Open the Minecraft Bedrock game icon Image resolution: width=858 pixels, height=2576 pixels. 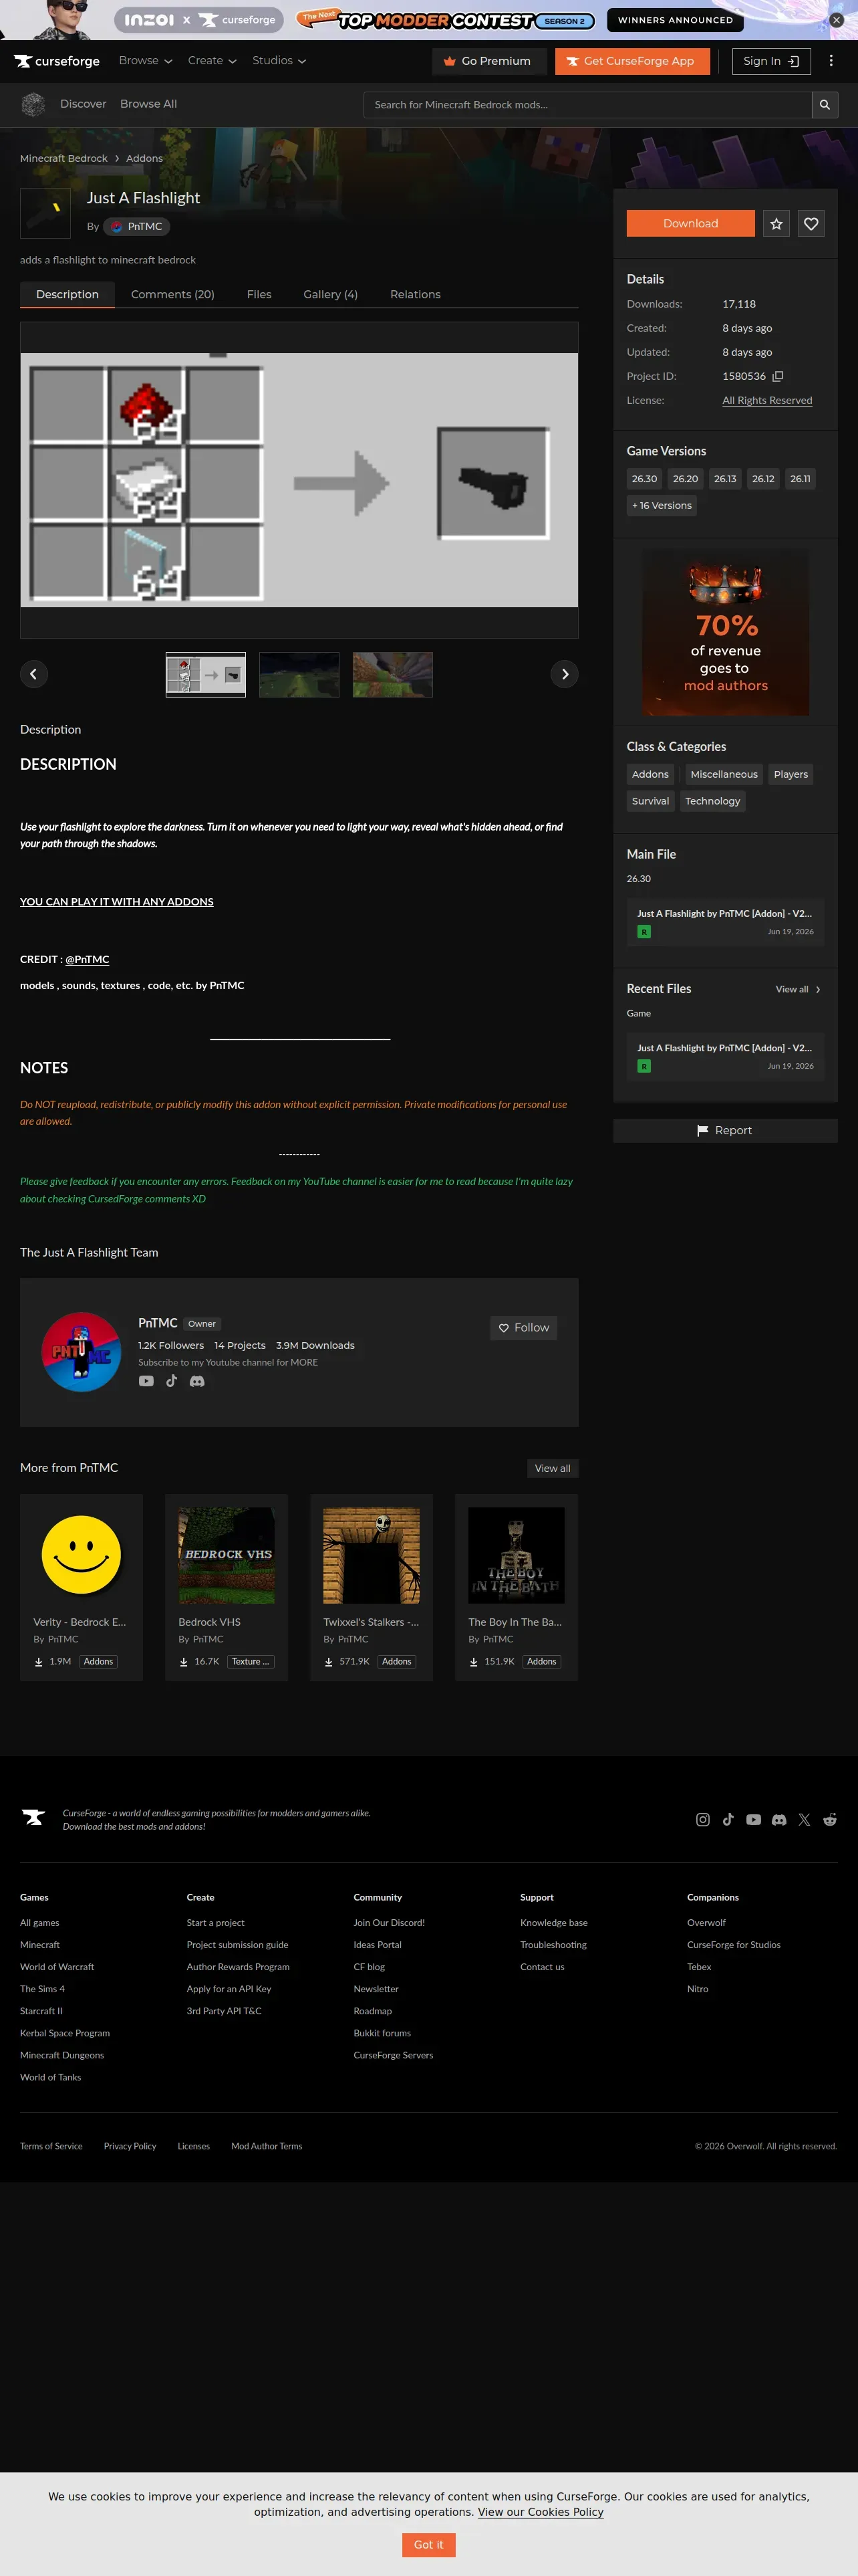[x=33, y=104]
